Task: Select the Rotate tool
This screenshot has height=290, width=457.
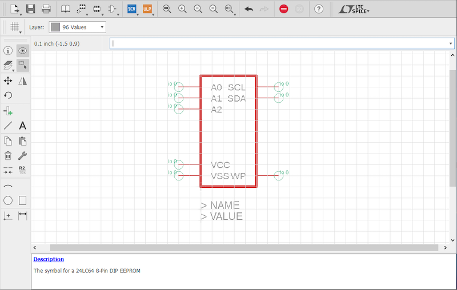Action: coord(8,95)
